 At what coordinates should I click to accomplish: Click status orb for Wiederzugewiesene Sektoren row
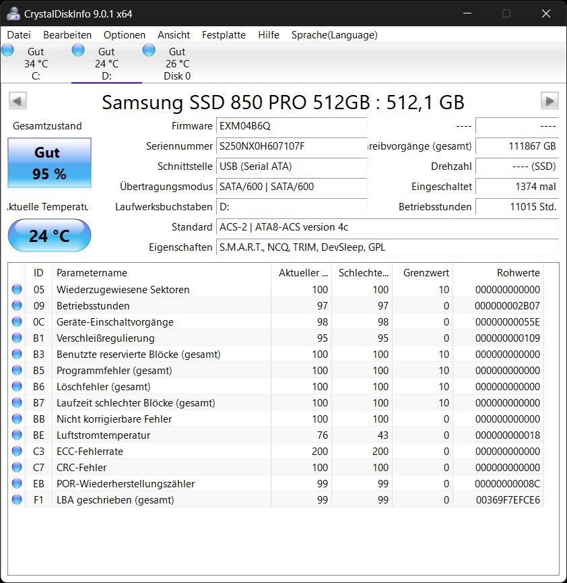point(17,289)
